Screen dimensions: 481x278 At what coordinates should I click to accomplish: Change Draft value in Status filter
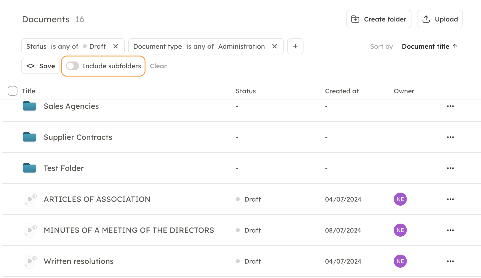(x=97, y=47)
